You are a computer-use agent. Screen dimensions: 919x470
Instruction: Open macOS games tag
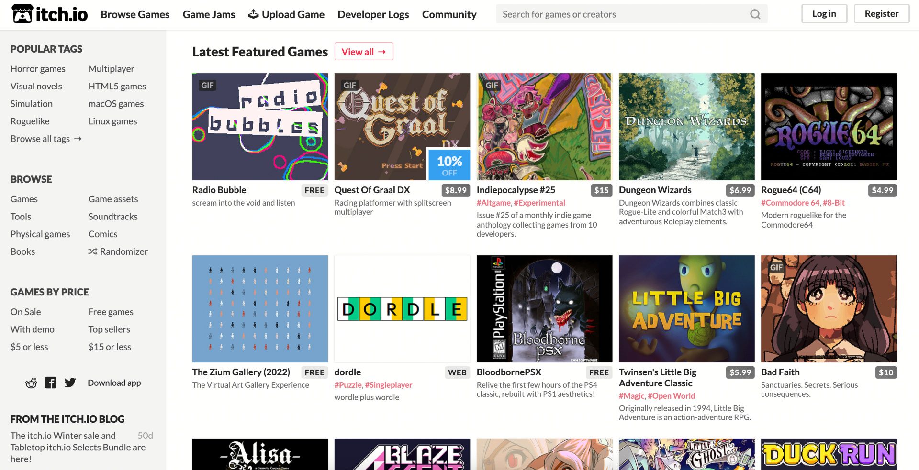coord(116,104)
